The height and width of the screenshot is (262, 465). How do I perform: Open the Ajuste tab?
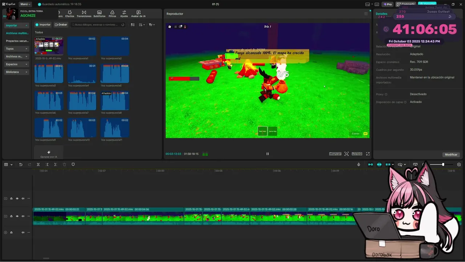pos(124,14)
